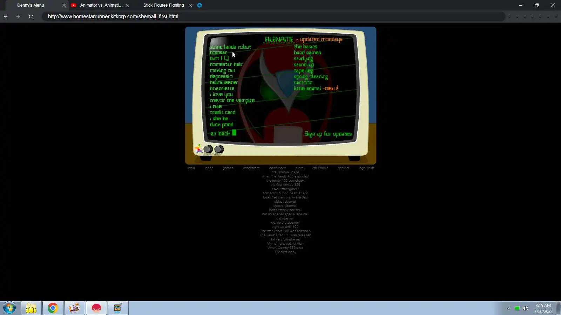
Task: Open 'lookin' at the thing in the bag' link
Action: tap(285, 197)
